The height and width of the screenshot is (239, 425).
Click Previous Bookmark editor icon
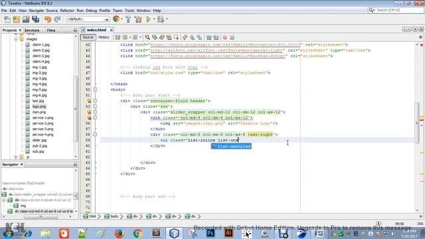tap(185, 37)
